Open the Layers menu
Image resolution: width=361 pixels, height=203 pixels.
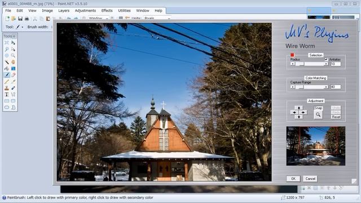click(64, 11)
